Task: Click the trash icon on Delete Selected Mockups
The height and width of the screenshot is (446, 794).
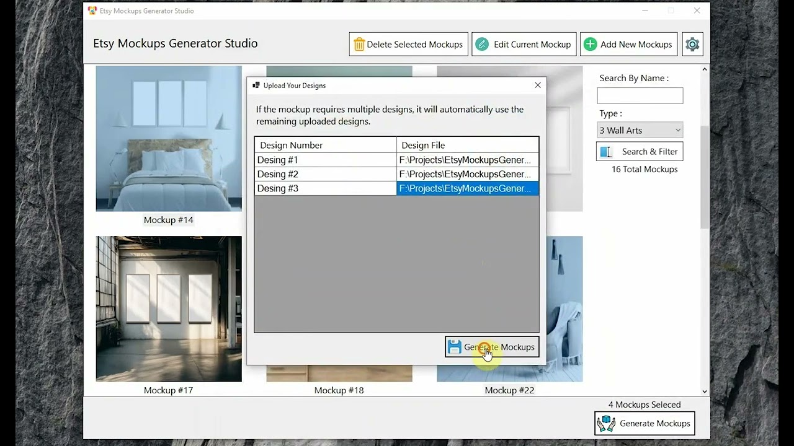Action: [359, 45]
